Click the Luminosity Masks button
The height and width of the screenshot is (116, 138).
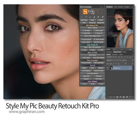(x=92, y=73)
